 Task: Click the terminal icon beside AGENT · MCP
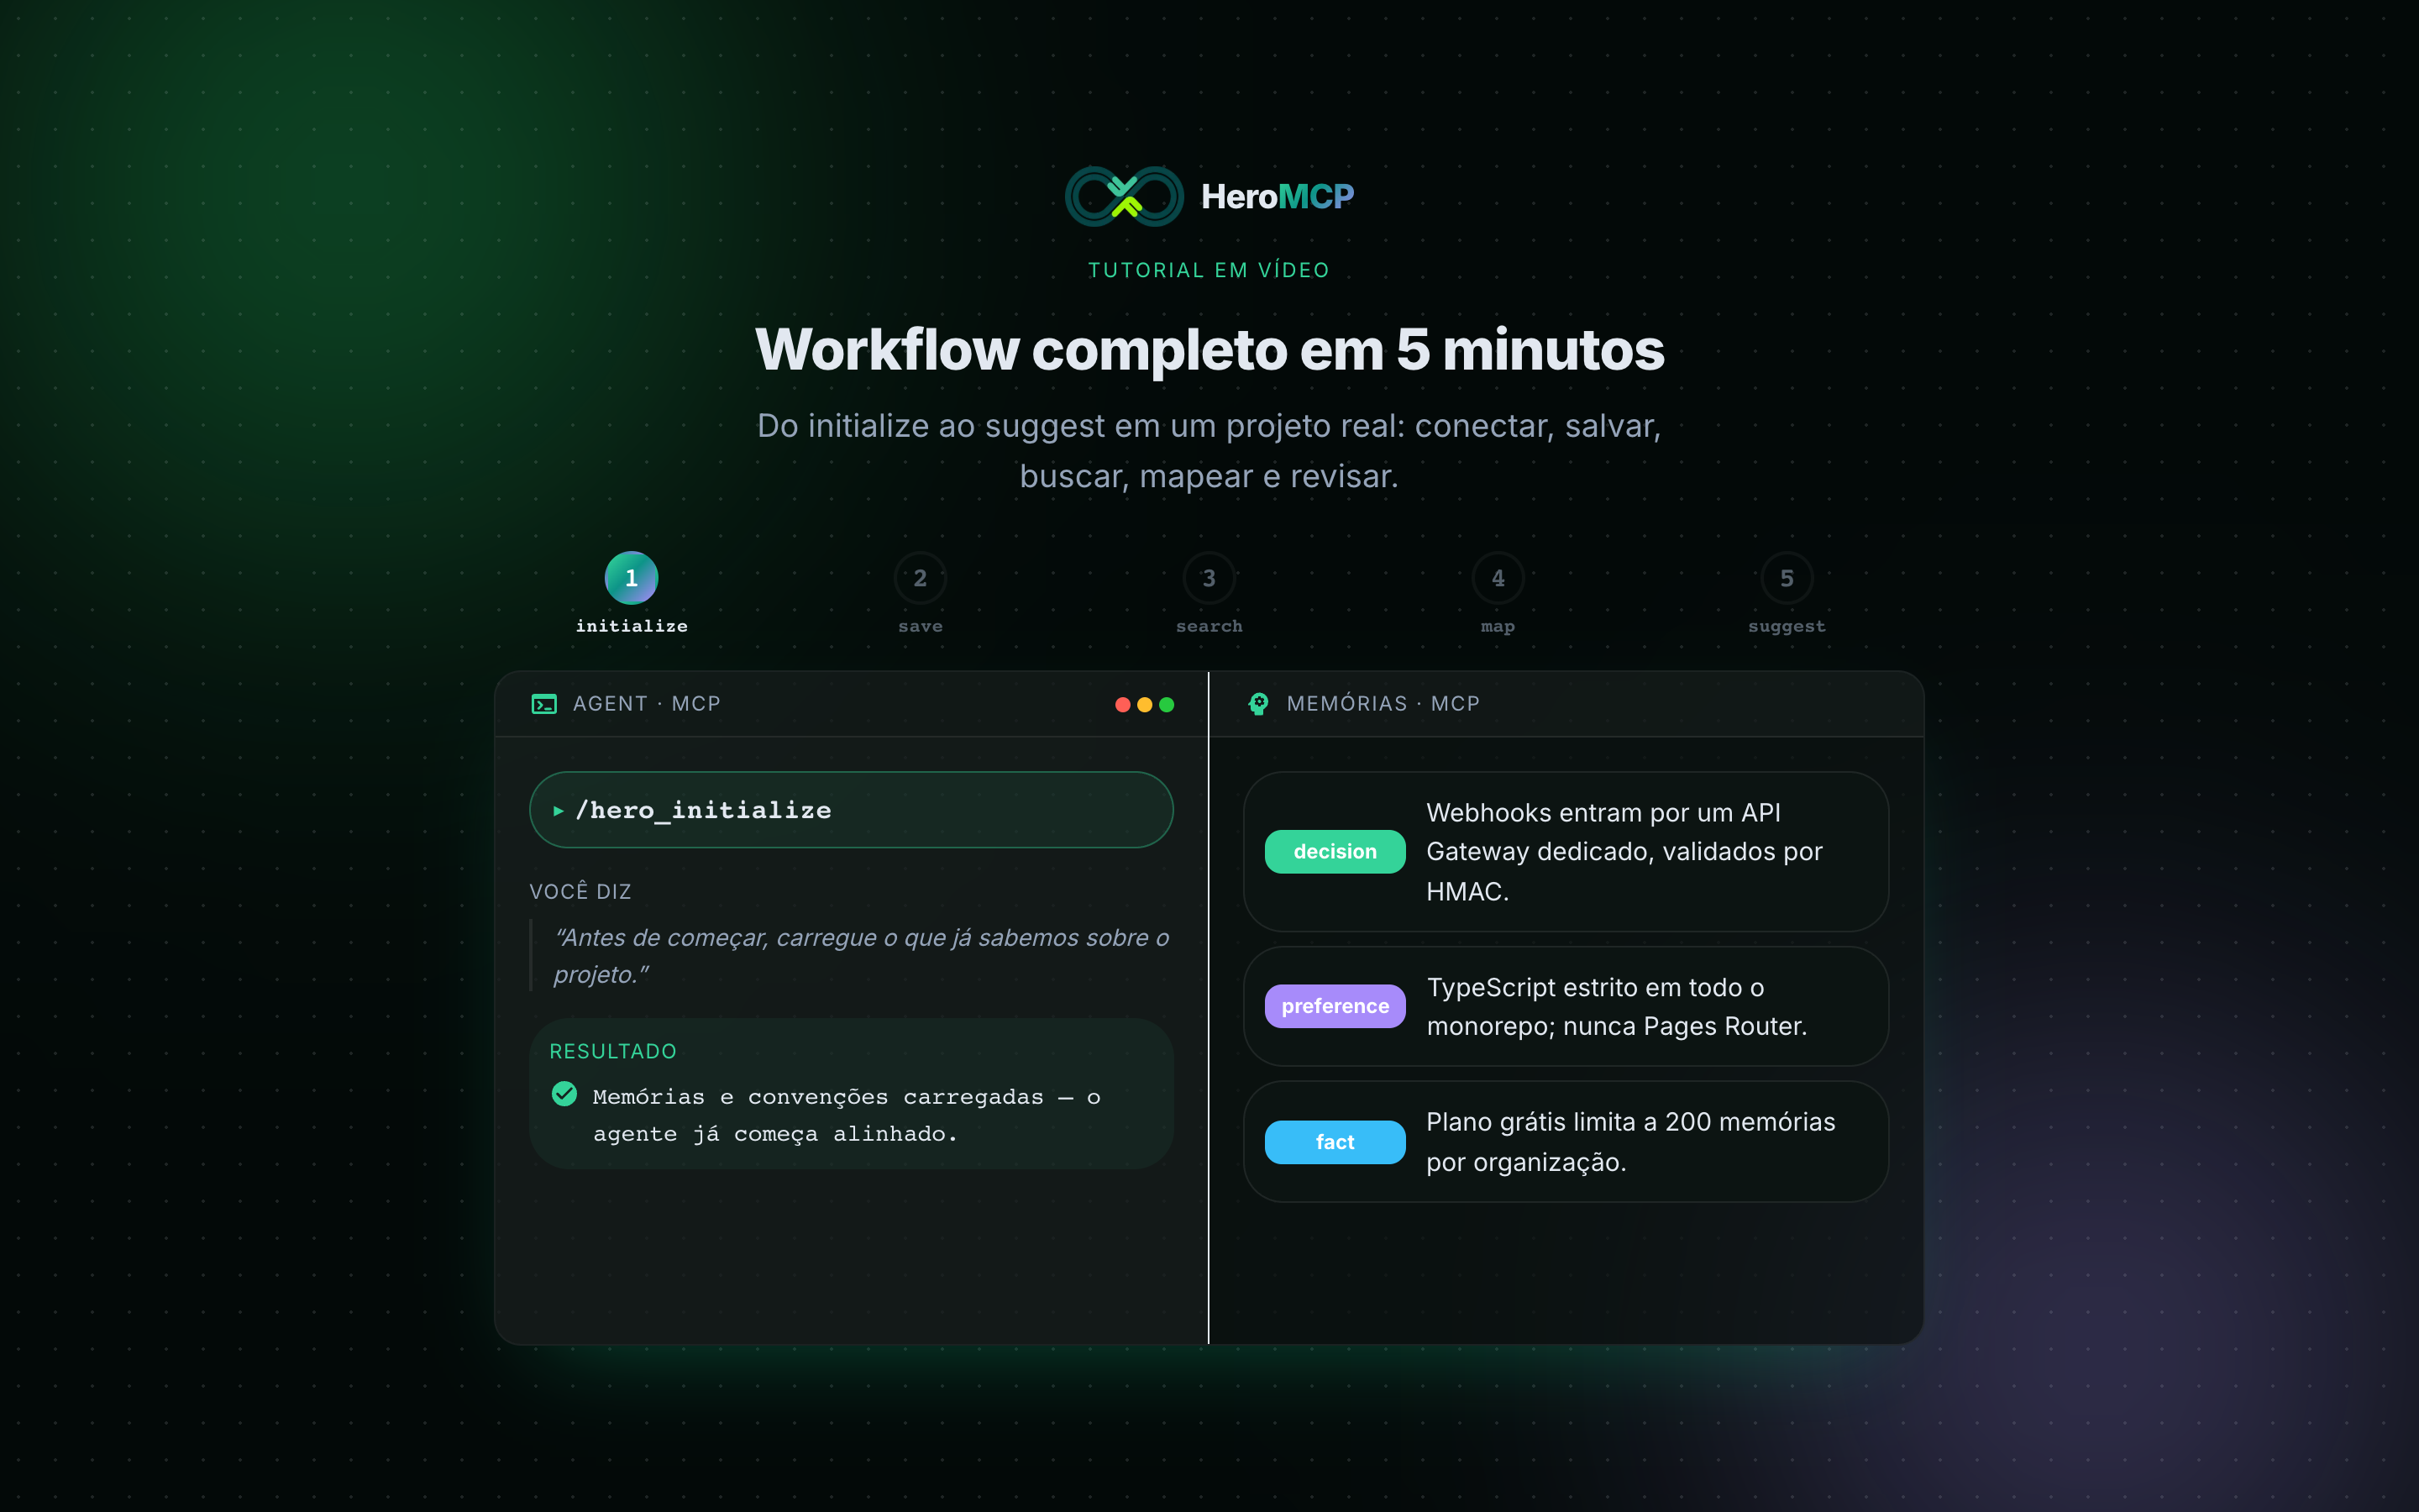(x=543, y=704)
